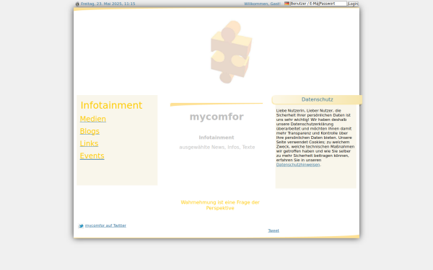The width and height of the screenshot is (433, 270).
Task: Click the Login button
Action: 353,4
